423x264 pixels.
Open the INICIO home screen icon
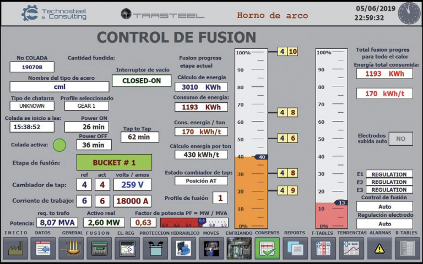[x=15, y=248]
